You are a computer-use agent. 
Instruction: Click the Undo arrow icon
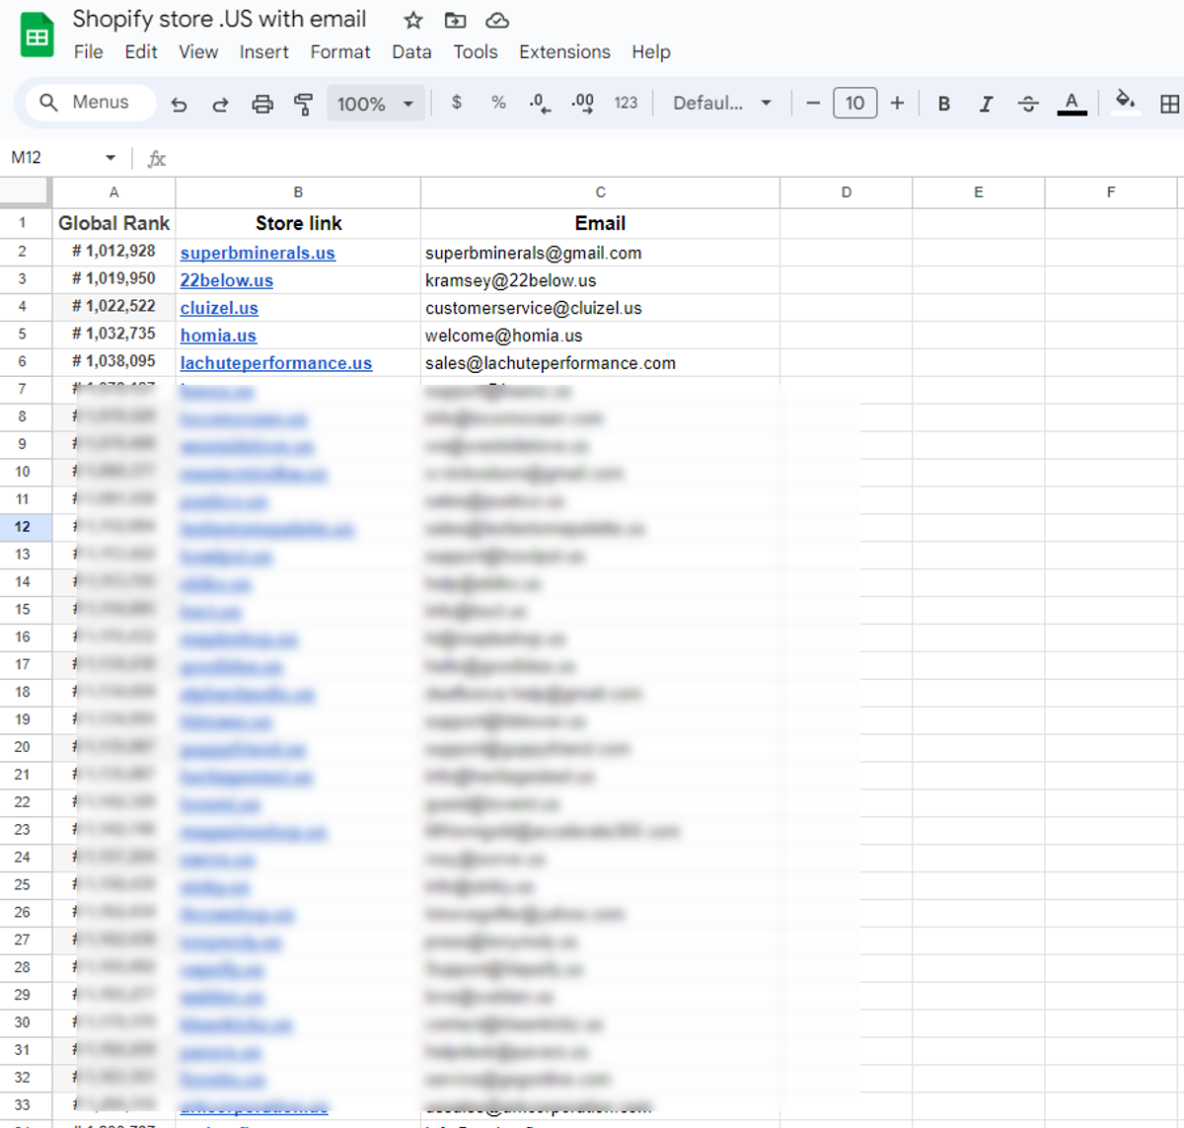pos(179,104)
